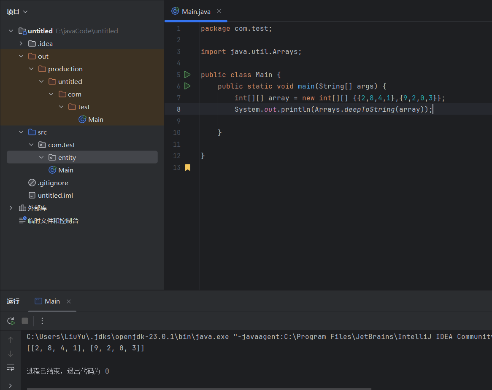
Task: Select the Main tab in the run panel
Action: point(51,301)
